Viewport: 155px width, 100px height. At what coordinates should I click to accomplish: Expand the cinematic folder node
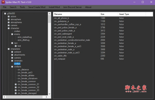12,61
